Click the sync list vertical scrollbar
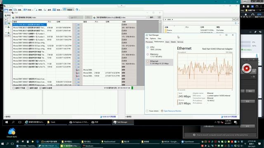 (160, 53)
